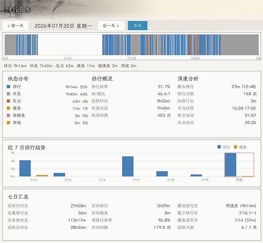Screen dimensions: 263x243
Task: Click the blue 今天 button
Action: pos(137,26)
